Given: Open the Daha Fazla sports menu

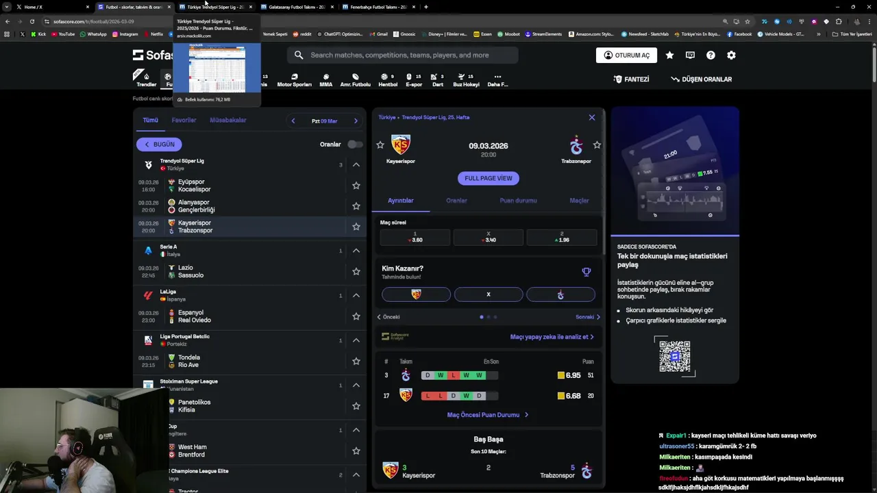Looking at the screenshot, I should point(497,80).
